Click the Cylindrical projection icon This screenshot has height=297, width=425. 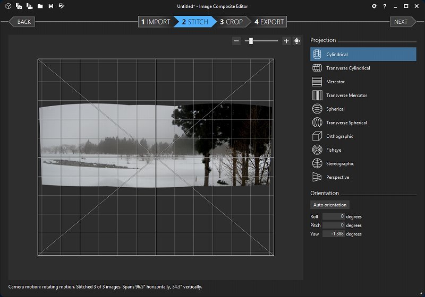coord(317,54)
